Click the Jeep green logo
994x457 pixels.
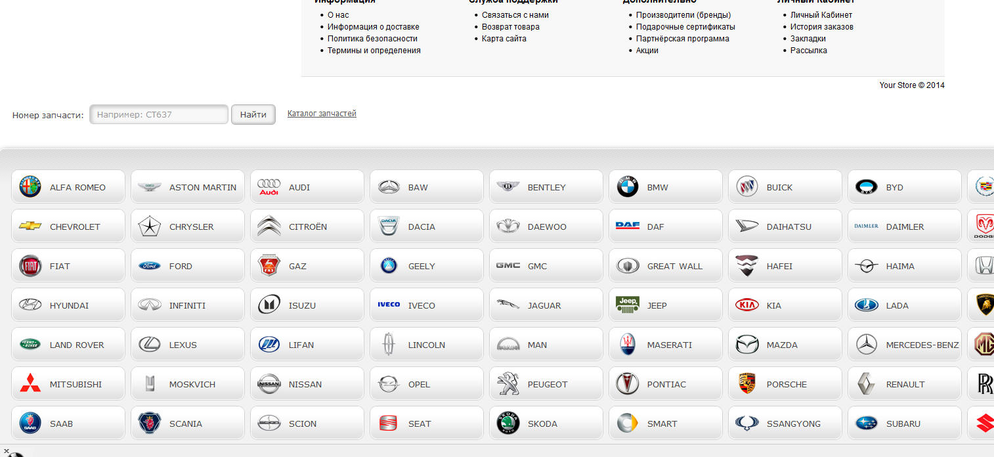[628, 304]
